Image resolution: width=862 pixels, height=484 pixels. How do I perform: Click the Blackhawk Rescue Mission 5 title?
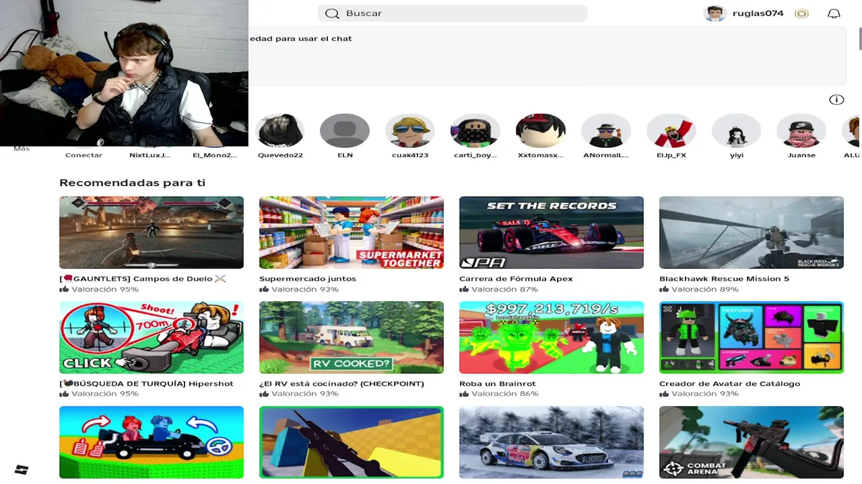tap(724, 279)
